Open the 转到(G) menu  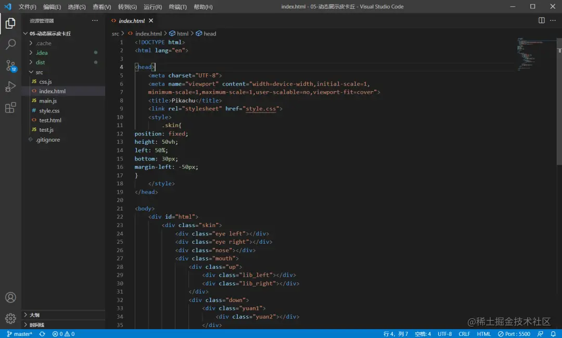coord(127,7)
